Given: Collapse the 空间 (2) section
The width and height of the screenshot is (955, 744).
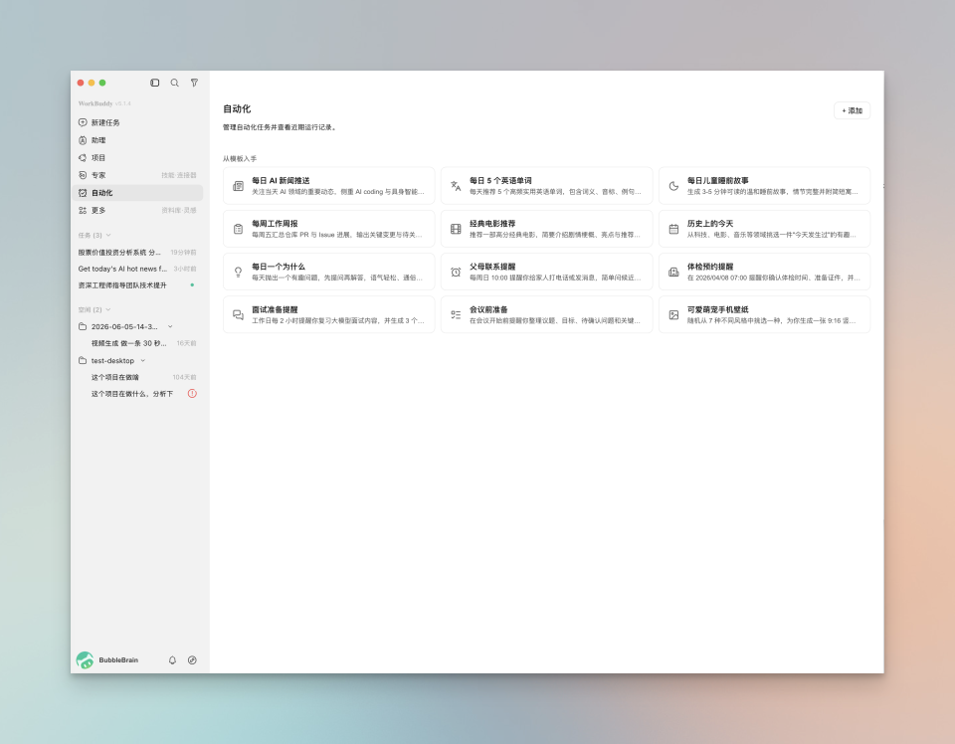Looking at the screenshot, I should [x=108, y=310].
